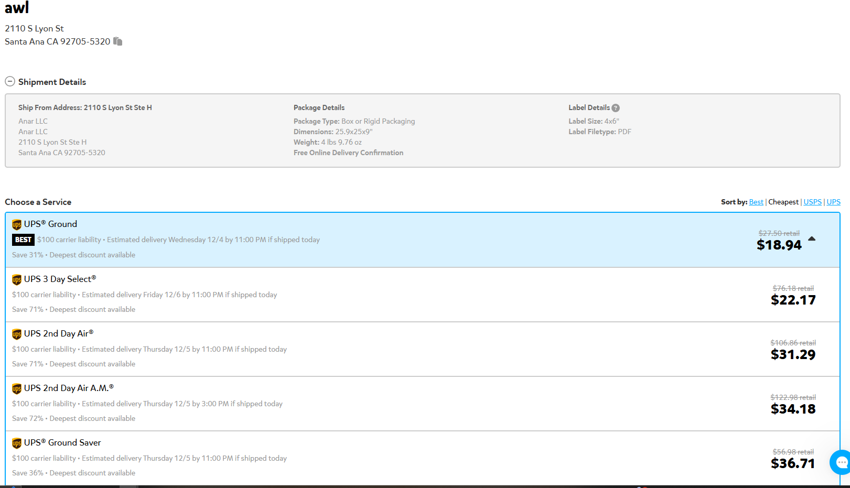The height and width of the screenshot is (488, 850).
Task: Click the struck-through $56.98 retail price
Action: [x=793, y=452]
